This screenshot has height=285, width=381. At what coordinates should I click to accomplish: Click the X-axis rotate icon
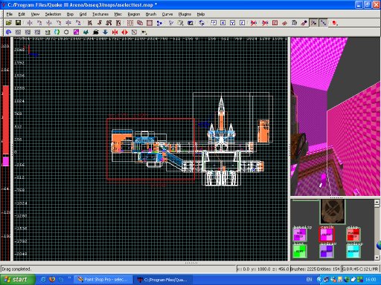click(x=39, y=23)
